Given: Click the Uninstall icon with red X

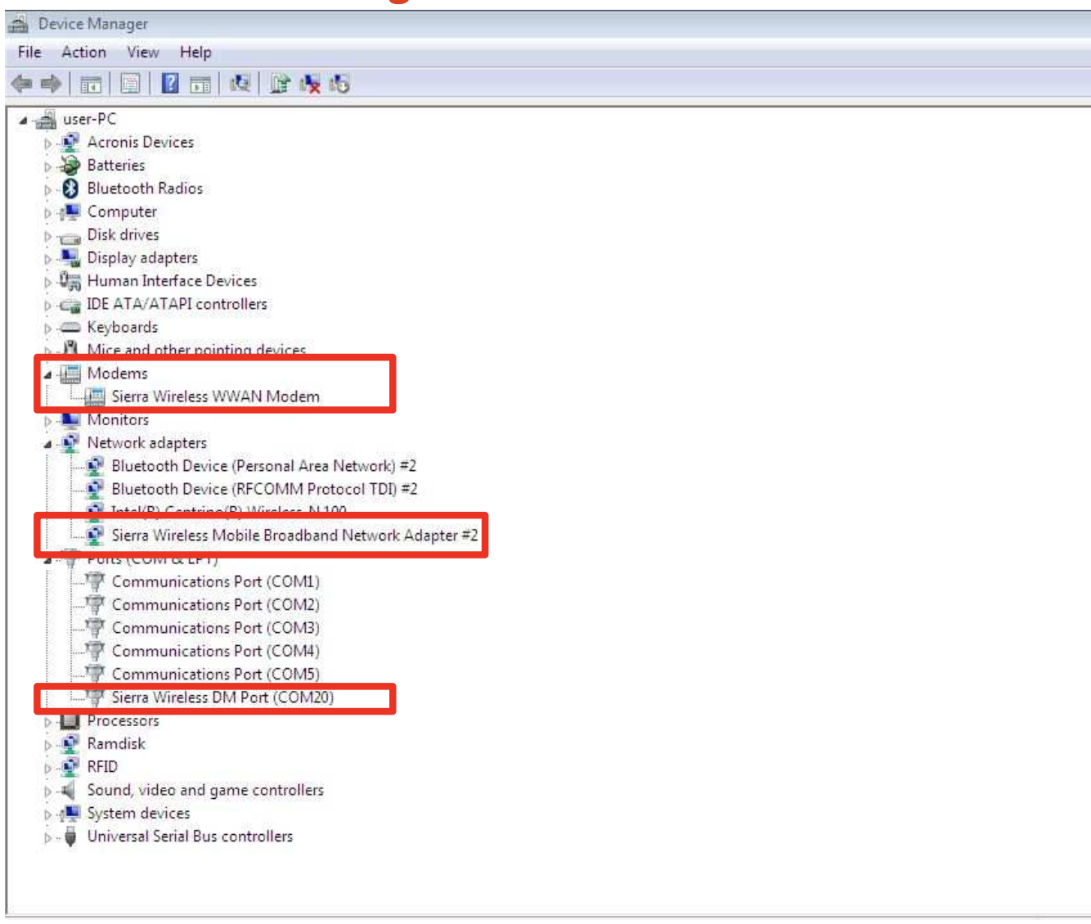Looking at the screenshot, I should [x=310, y=83].
